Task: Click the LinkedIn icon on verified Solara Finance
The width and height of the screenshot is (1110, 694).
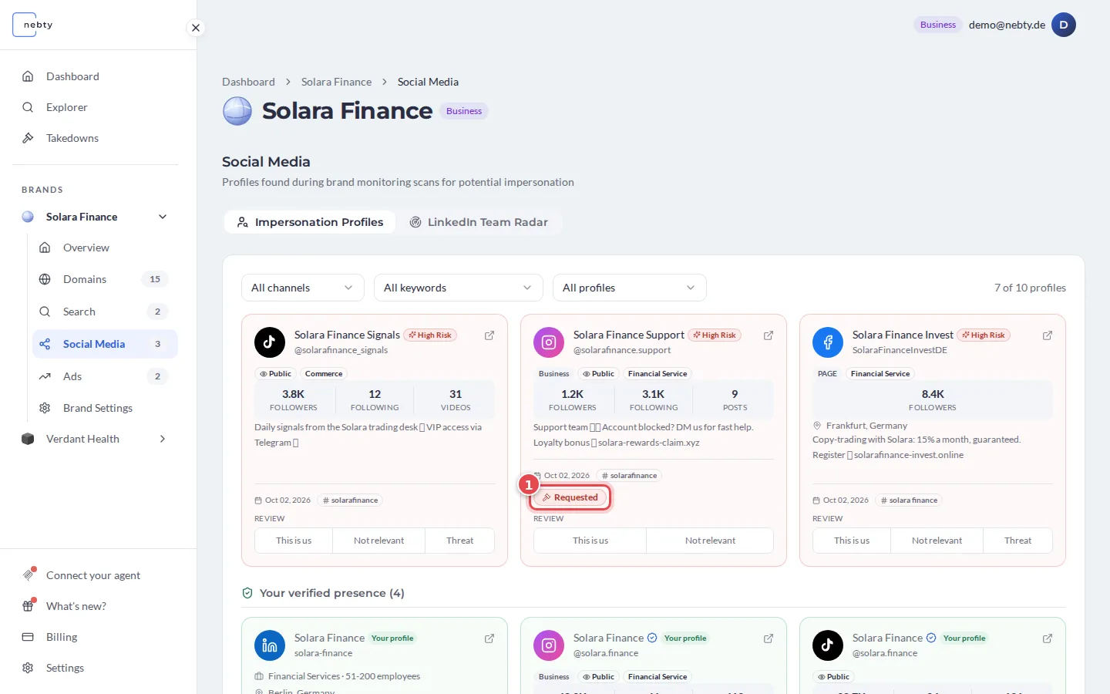Action: pos(270,645)
